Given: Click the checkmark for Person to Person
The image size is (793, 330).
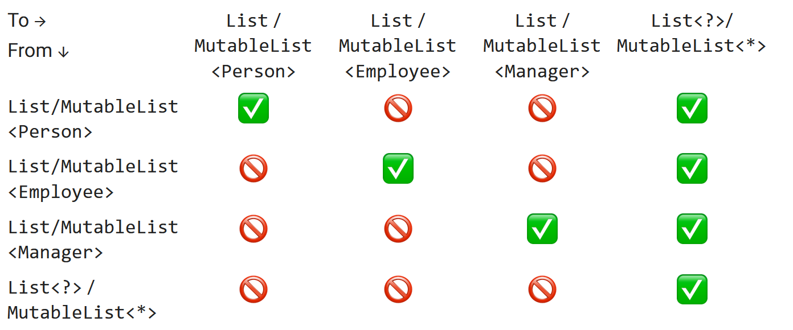Looking at the screenshot, I should tap(254, 108).
